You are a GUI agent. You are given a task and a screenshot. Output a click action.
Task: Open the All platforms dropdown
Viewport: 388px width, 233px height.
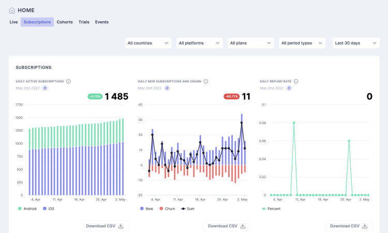pos(200,43)
